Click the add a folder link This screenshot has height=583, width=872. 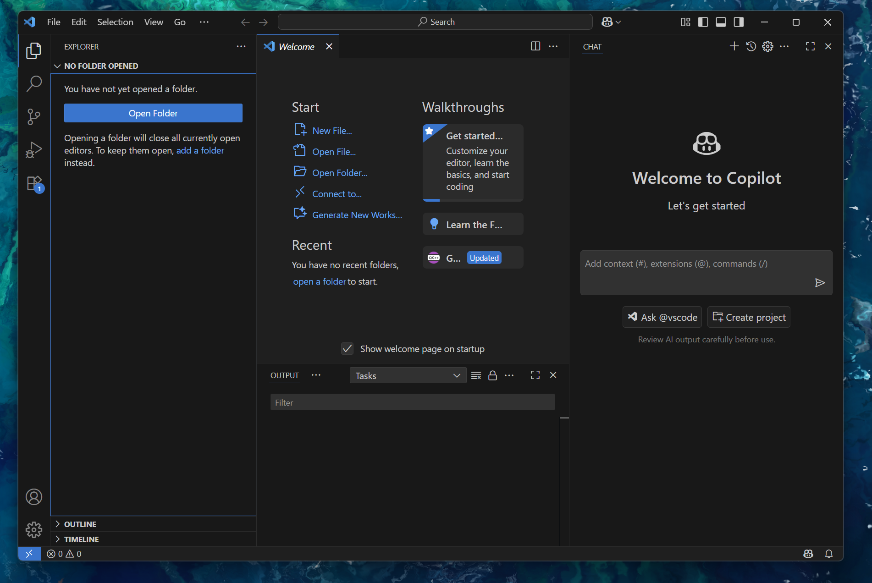tap(200, 150)
